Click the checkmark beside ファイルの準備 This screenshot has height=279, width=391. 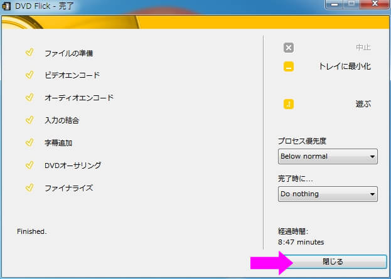(29, 52)
